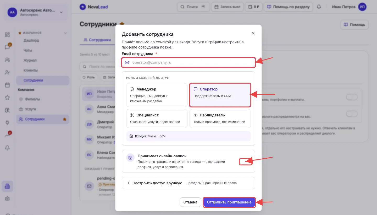Click the Запись выкл button
Screen dimensions: 377x215
point(227,7)
